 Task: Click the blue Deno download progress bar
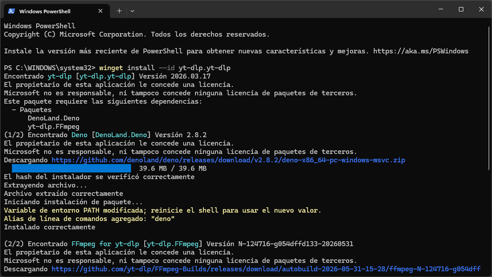pos(71,168)
